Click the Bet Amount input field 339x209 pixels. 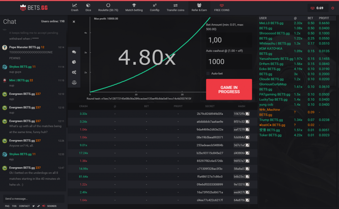(x=229, y=40)
